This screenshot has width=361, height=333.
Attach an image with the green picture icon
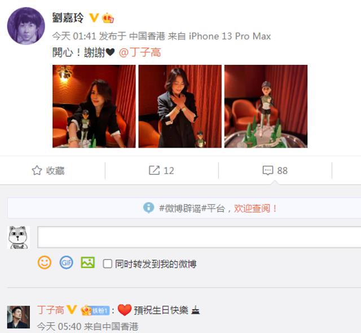[x=88, y=263]
